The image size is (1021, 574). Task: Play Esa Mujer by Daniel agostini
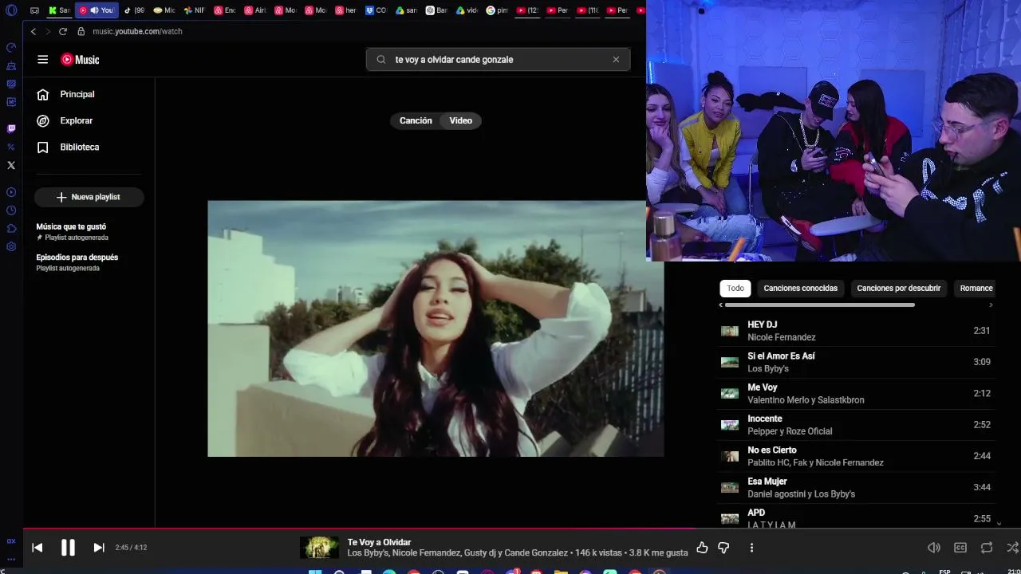point(855,487)
